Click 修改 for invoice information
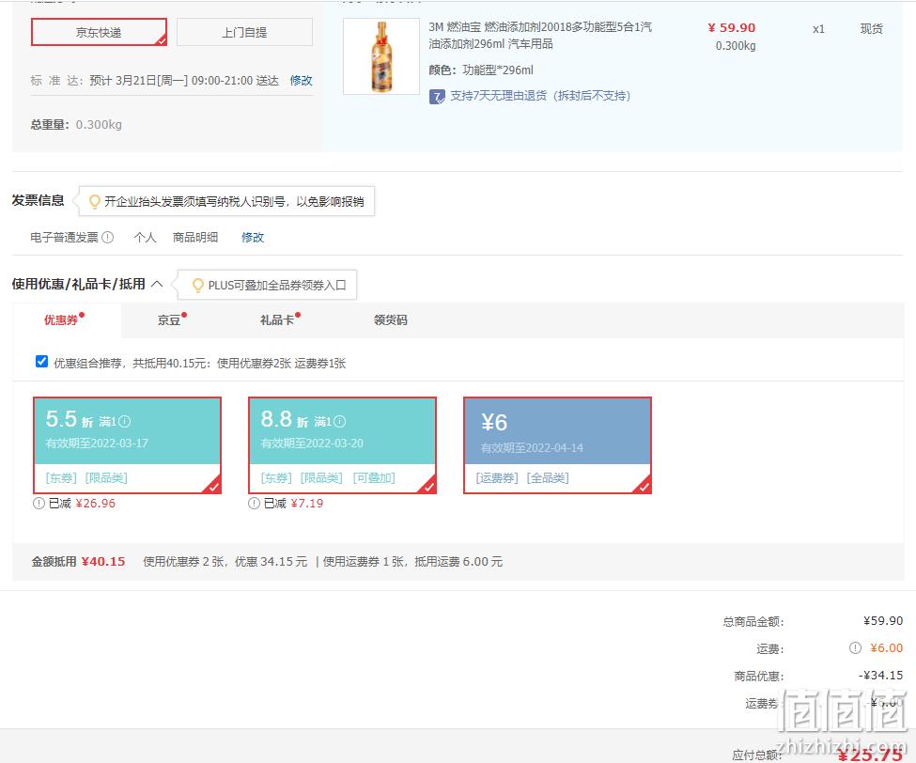Image resolution: width=916 pixels, height=763 pixels. point(253,237)
